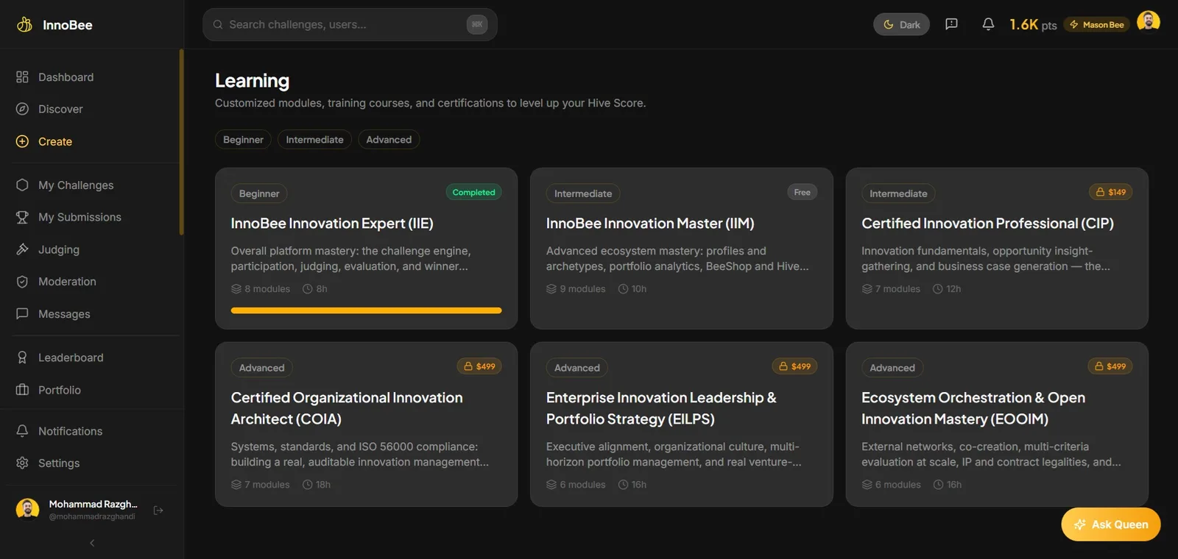Image resolution: width=1178 pixels, height=559 pixels.
Task: Open the notifications bell in the header
Action: point(988,24)
